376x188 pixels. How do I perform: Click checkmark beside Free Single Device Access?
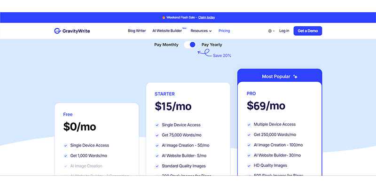click(65, 146)
